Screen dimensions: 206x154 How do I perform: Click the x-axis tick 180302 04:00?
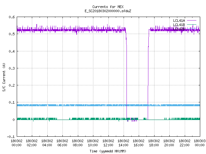pos(47,143)
